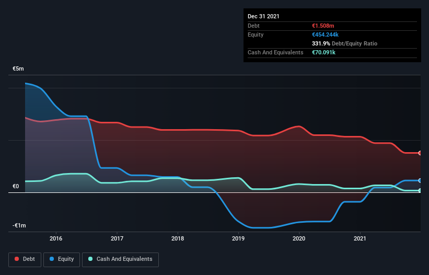Screen dimensions: 429x275
Task: Click the 2019 x-axis label
Action: (x=238, y=238)
